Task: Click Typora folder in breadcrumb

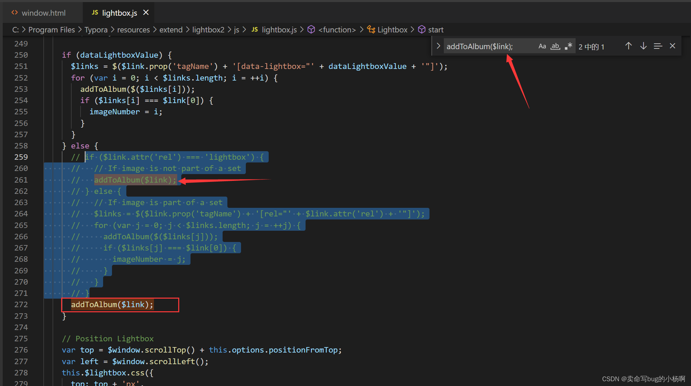Action: click(x=96, y=30)
